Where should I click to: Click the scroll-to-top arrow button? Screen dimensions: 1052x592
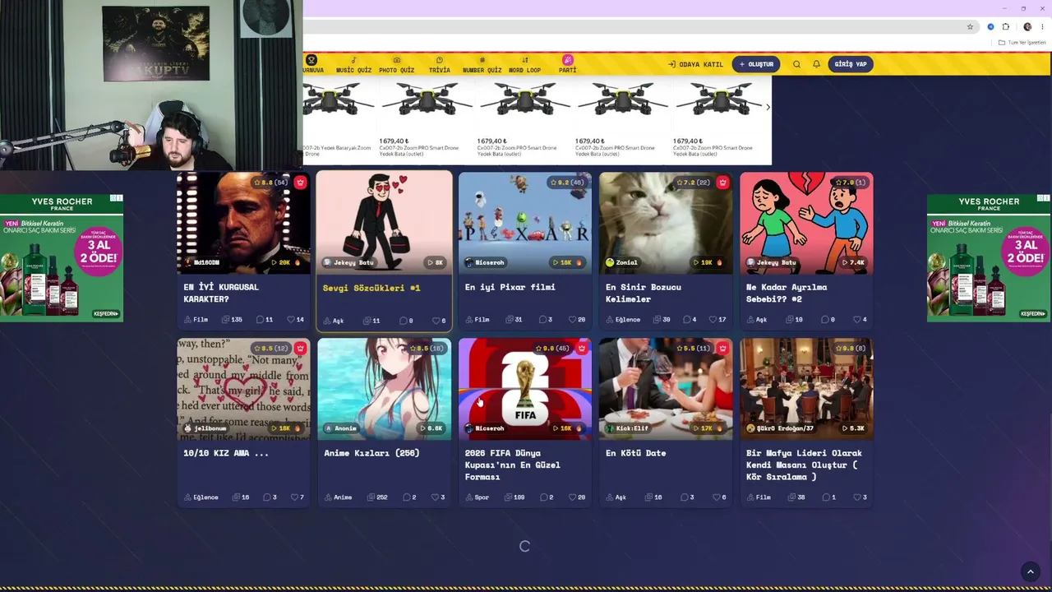tap(1030, 571)
